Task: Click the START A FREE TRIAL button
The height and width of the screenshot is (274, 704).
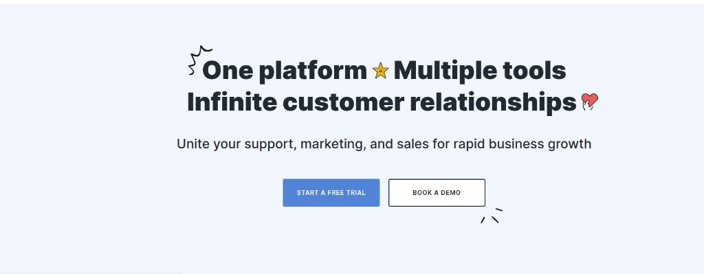Action: point(331,193)
